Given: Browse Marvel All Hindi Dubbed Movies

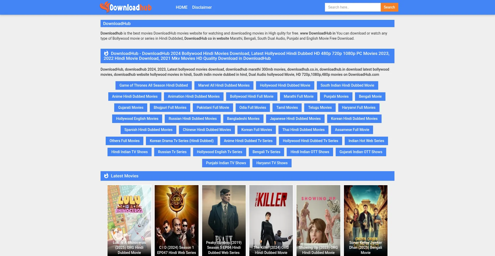Looking at the screenshot, I should [x=224, y=85].
